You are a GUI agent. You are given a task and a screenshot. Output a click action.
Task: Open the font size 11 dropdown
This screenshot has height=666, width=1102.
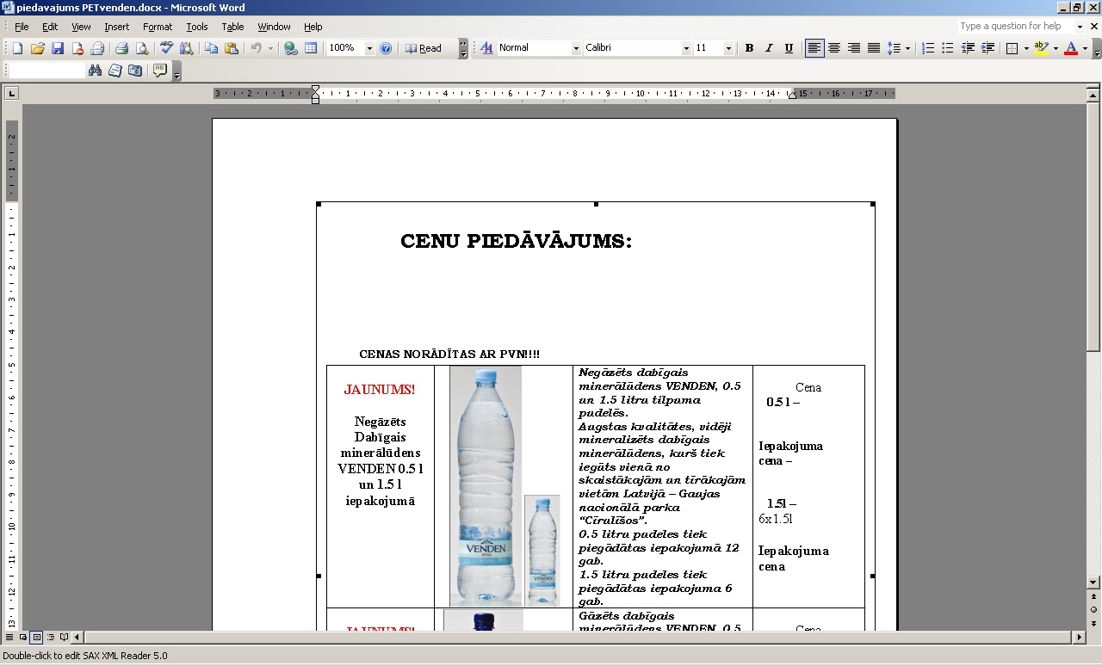728,48
